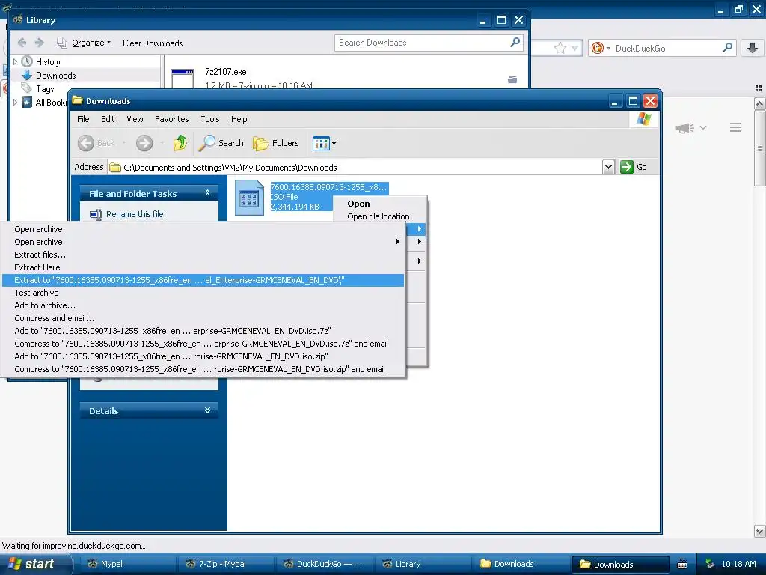Click browser search magnifier icon
766x575 pixels.
tap(727, 47)
